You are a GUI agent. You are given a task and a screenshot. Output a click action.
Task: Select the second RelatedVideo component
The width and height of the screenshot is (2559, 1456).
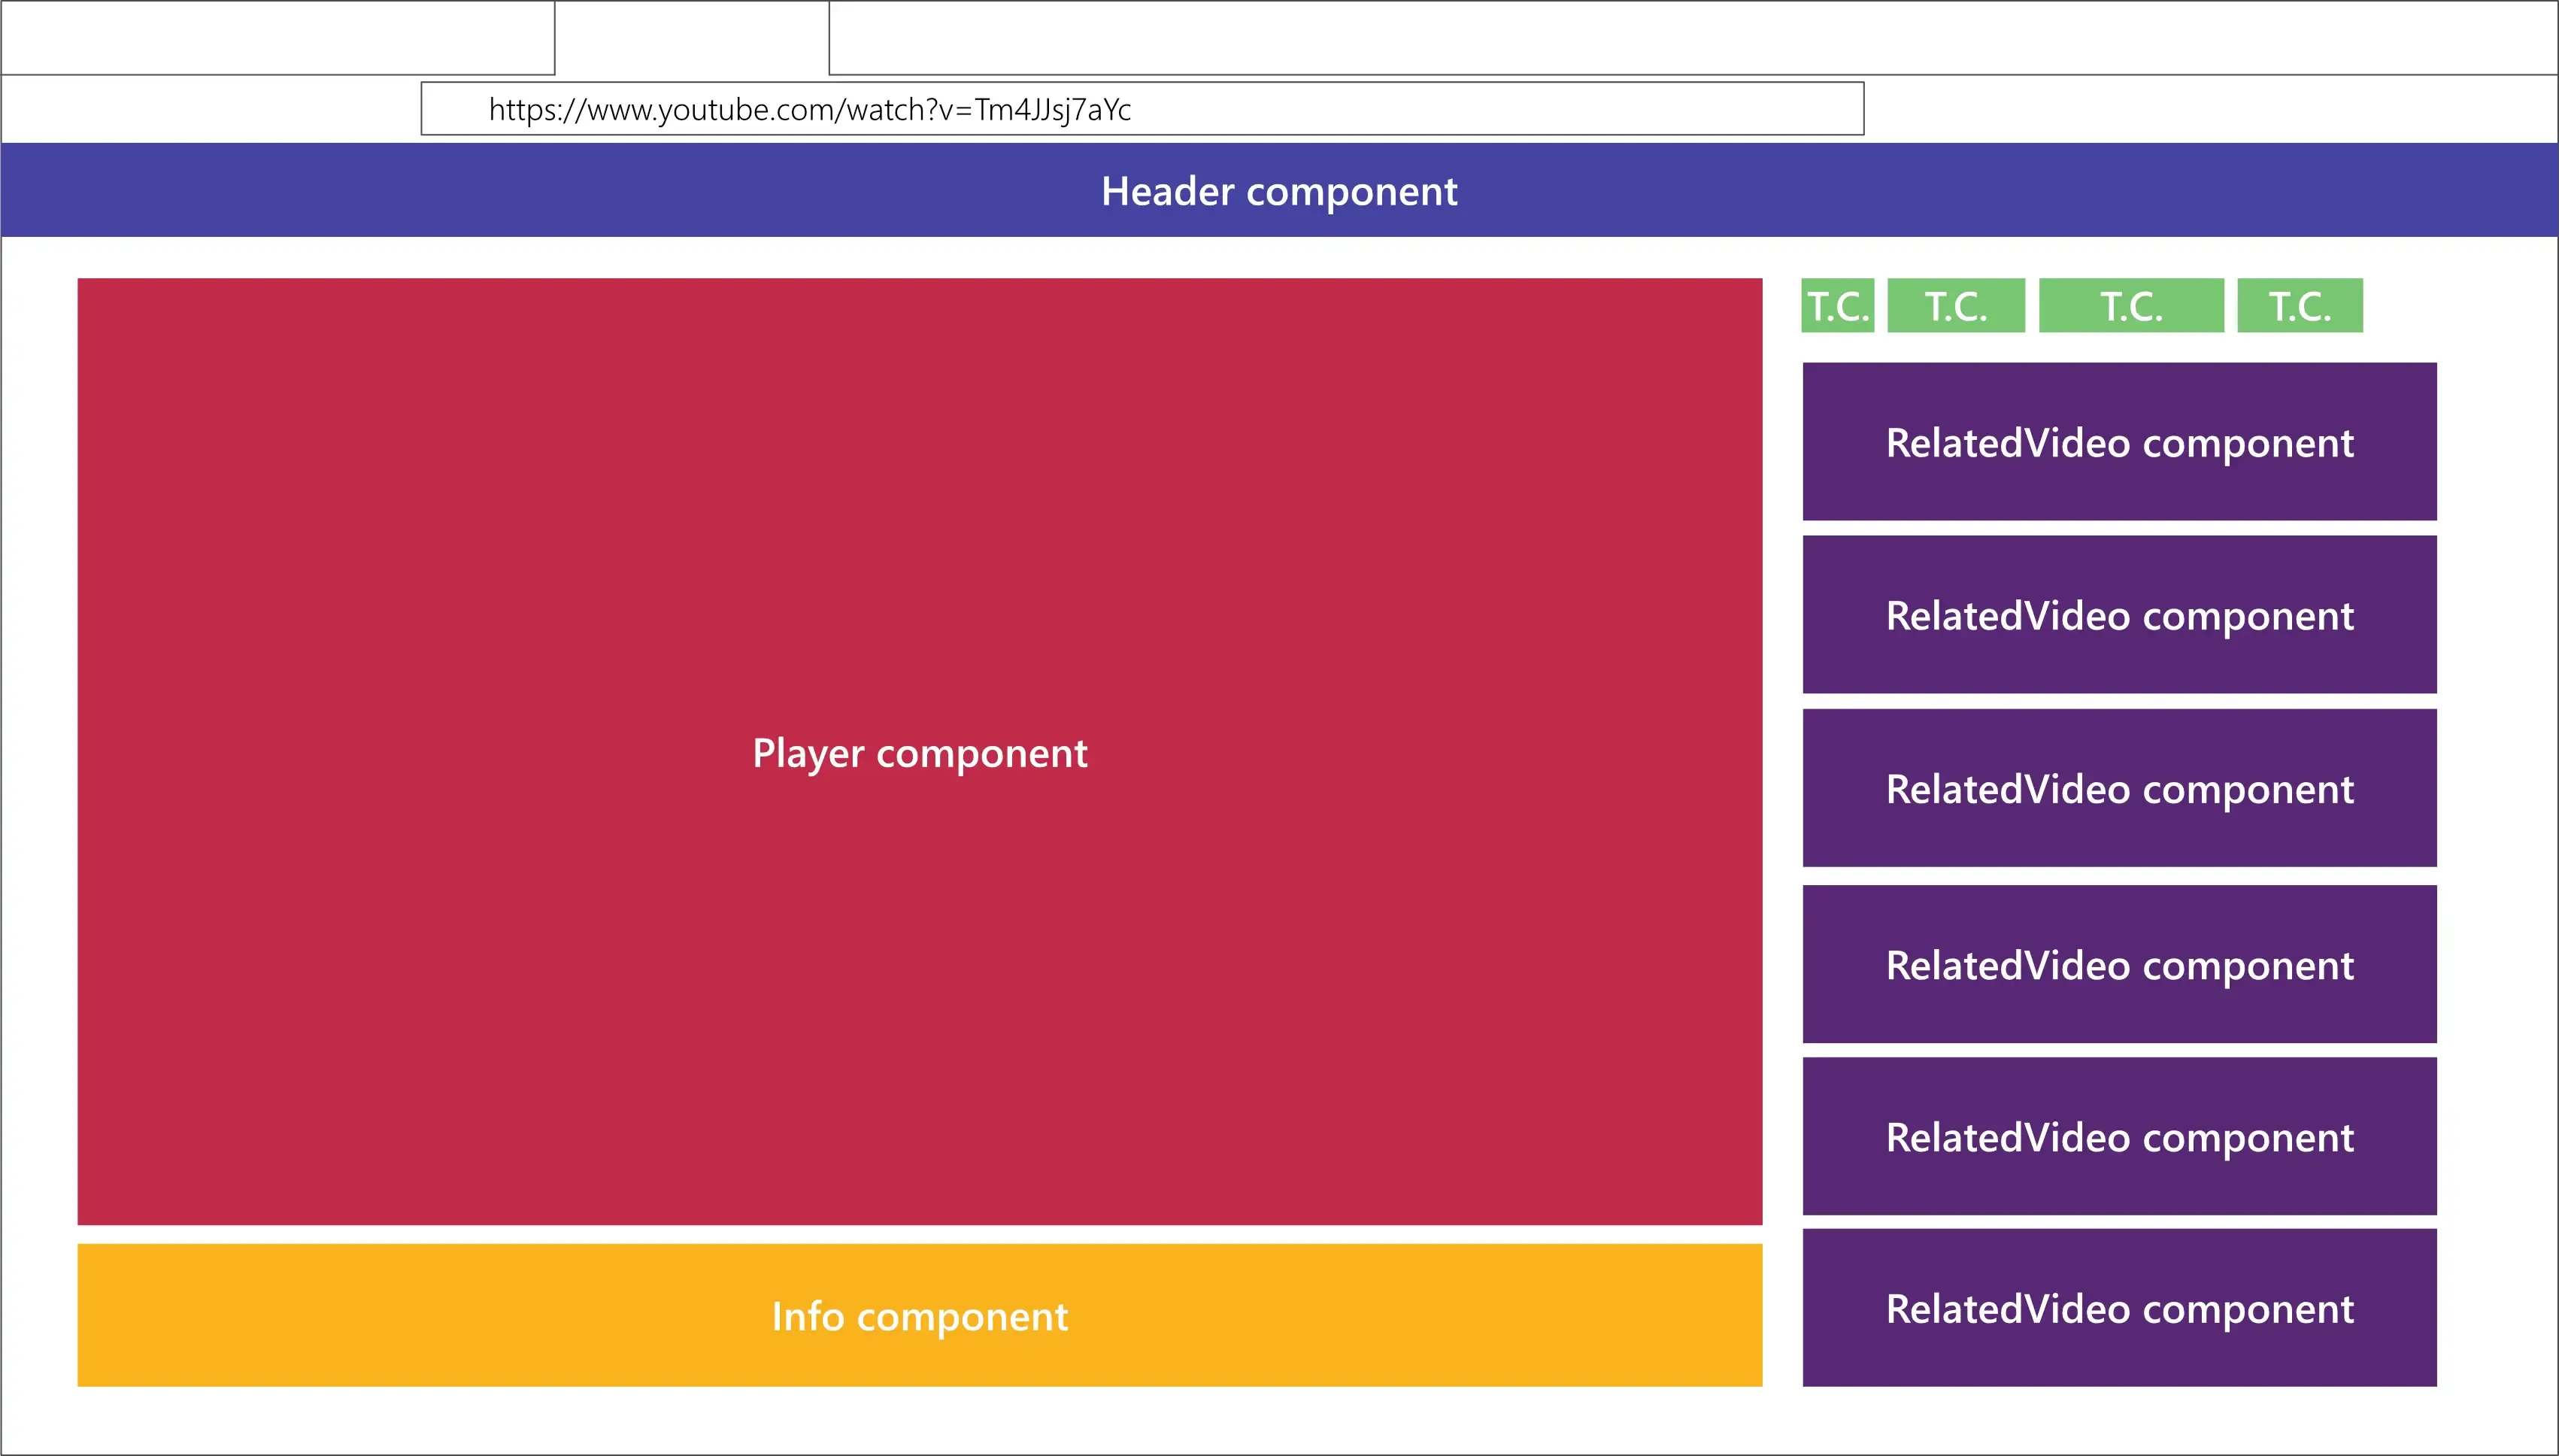pyautogui.click(x=2119, y=615)
